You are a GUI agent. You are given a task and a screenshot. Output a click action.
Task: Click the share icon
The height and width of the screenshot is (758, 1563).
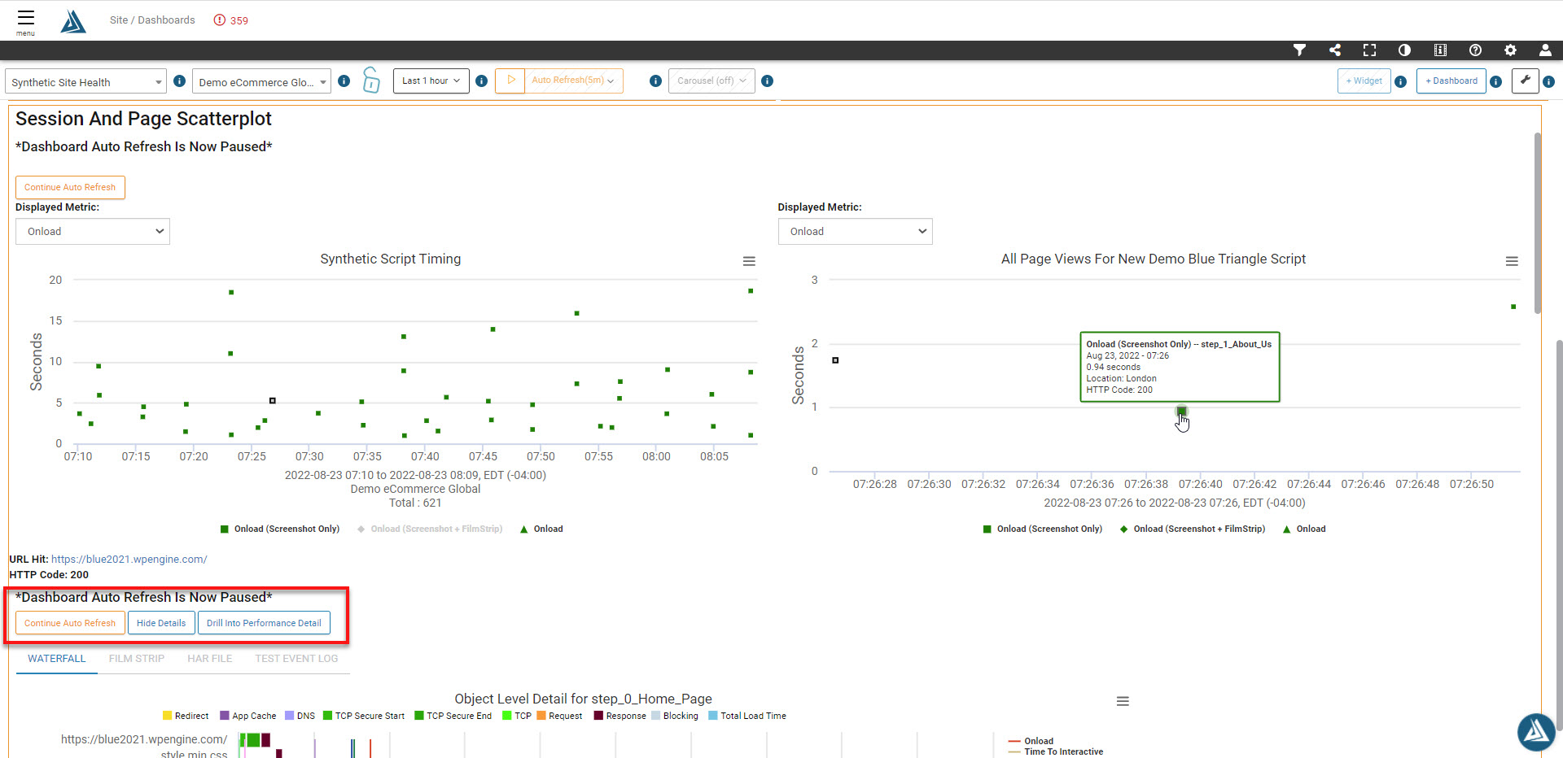coord(1335,50)
